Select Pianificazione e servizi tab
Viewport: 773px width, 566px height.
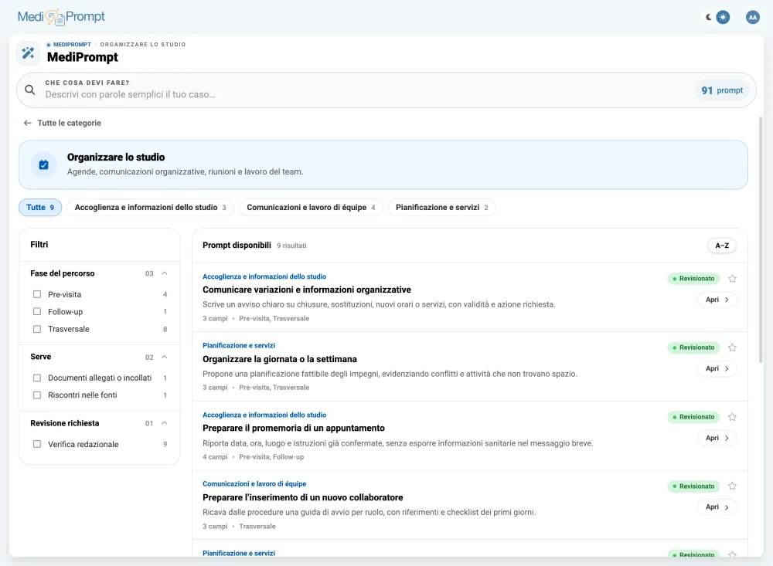click(x=441, y=208)
